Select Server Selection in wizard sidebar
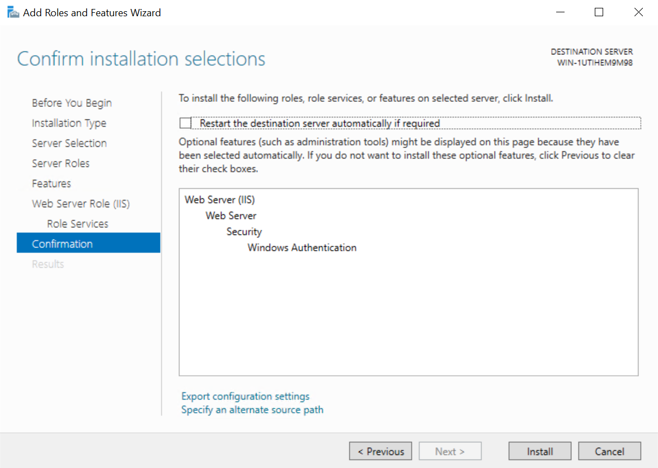The height and width of the screenshot is (468, 658). [x=69, y=143]
